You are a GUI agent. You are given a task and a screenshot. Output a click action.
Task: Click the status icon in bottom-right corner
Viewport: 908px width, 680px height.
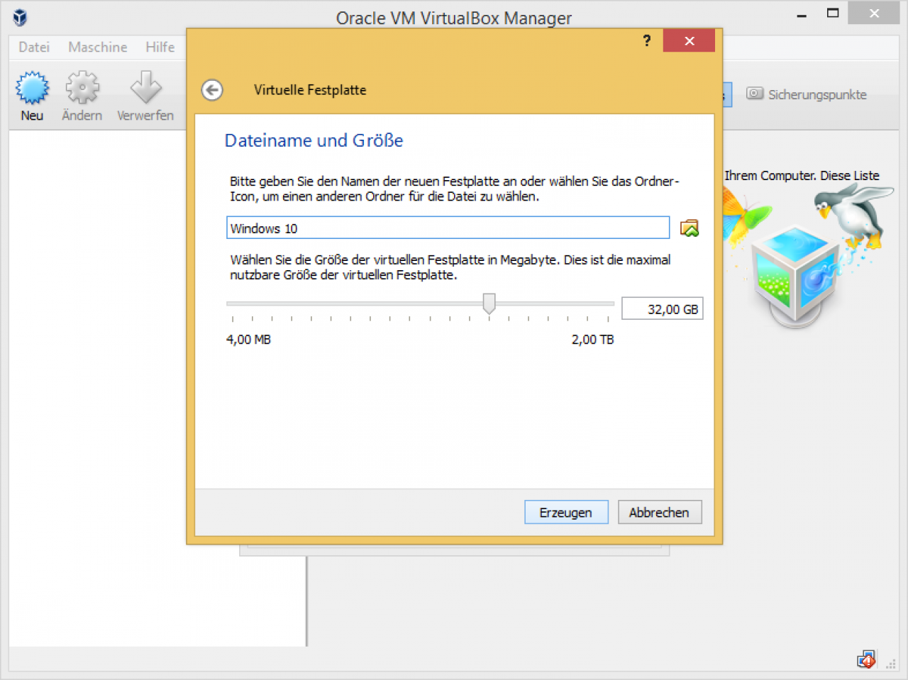tap(866, 660)
